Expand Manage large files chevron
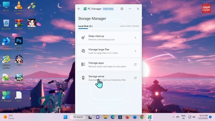The image size is (215, 121). coord(135,51)
